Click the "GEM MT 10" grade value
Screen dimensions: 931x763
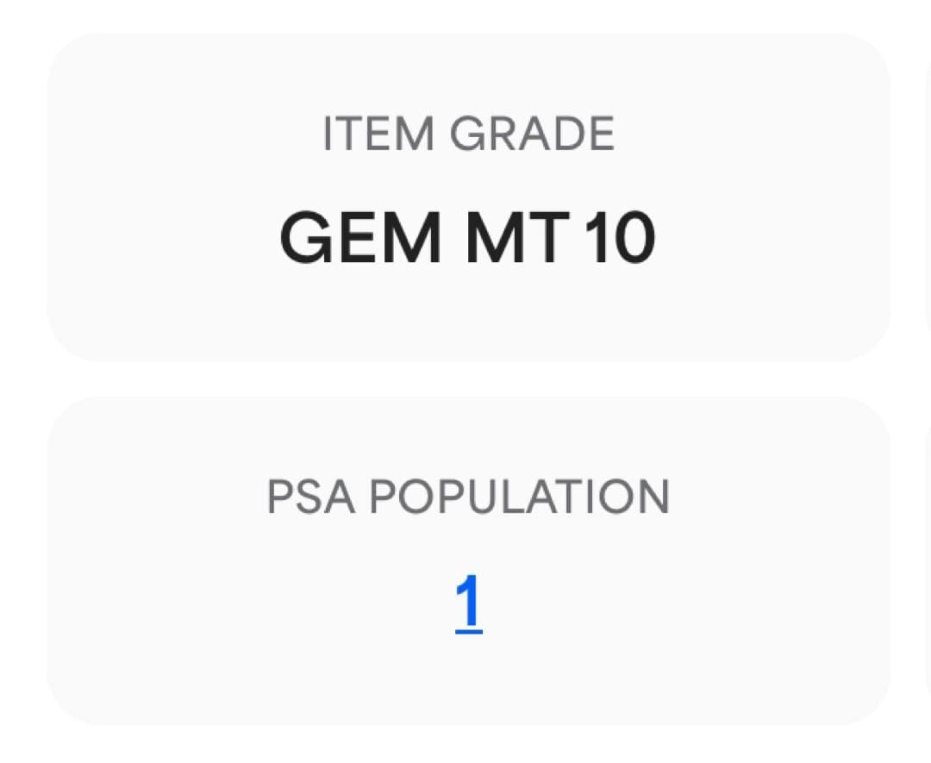tap(468, 238)
